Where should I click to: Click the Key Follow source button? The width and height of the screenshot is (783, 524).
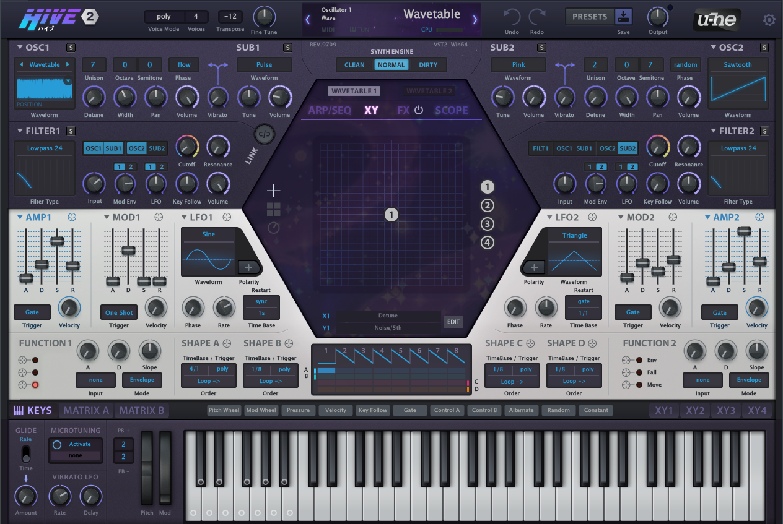374,410
